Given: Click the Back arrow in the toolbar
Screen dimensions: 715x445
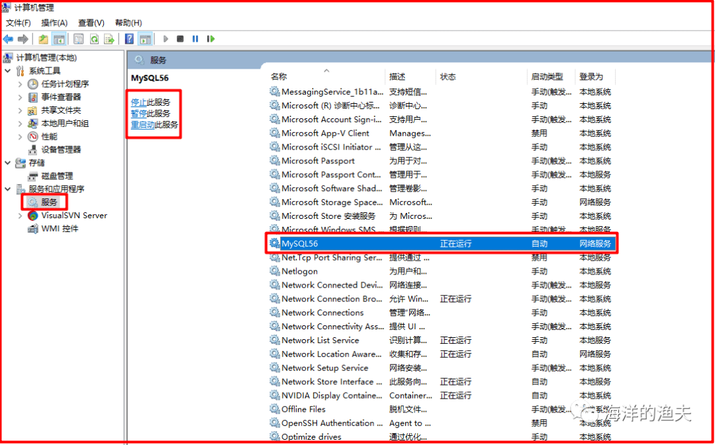Looking at the screenshot, I should point(8,39).
